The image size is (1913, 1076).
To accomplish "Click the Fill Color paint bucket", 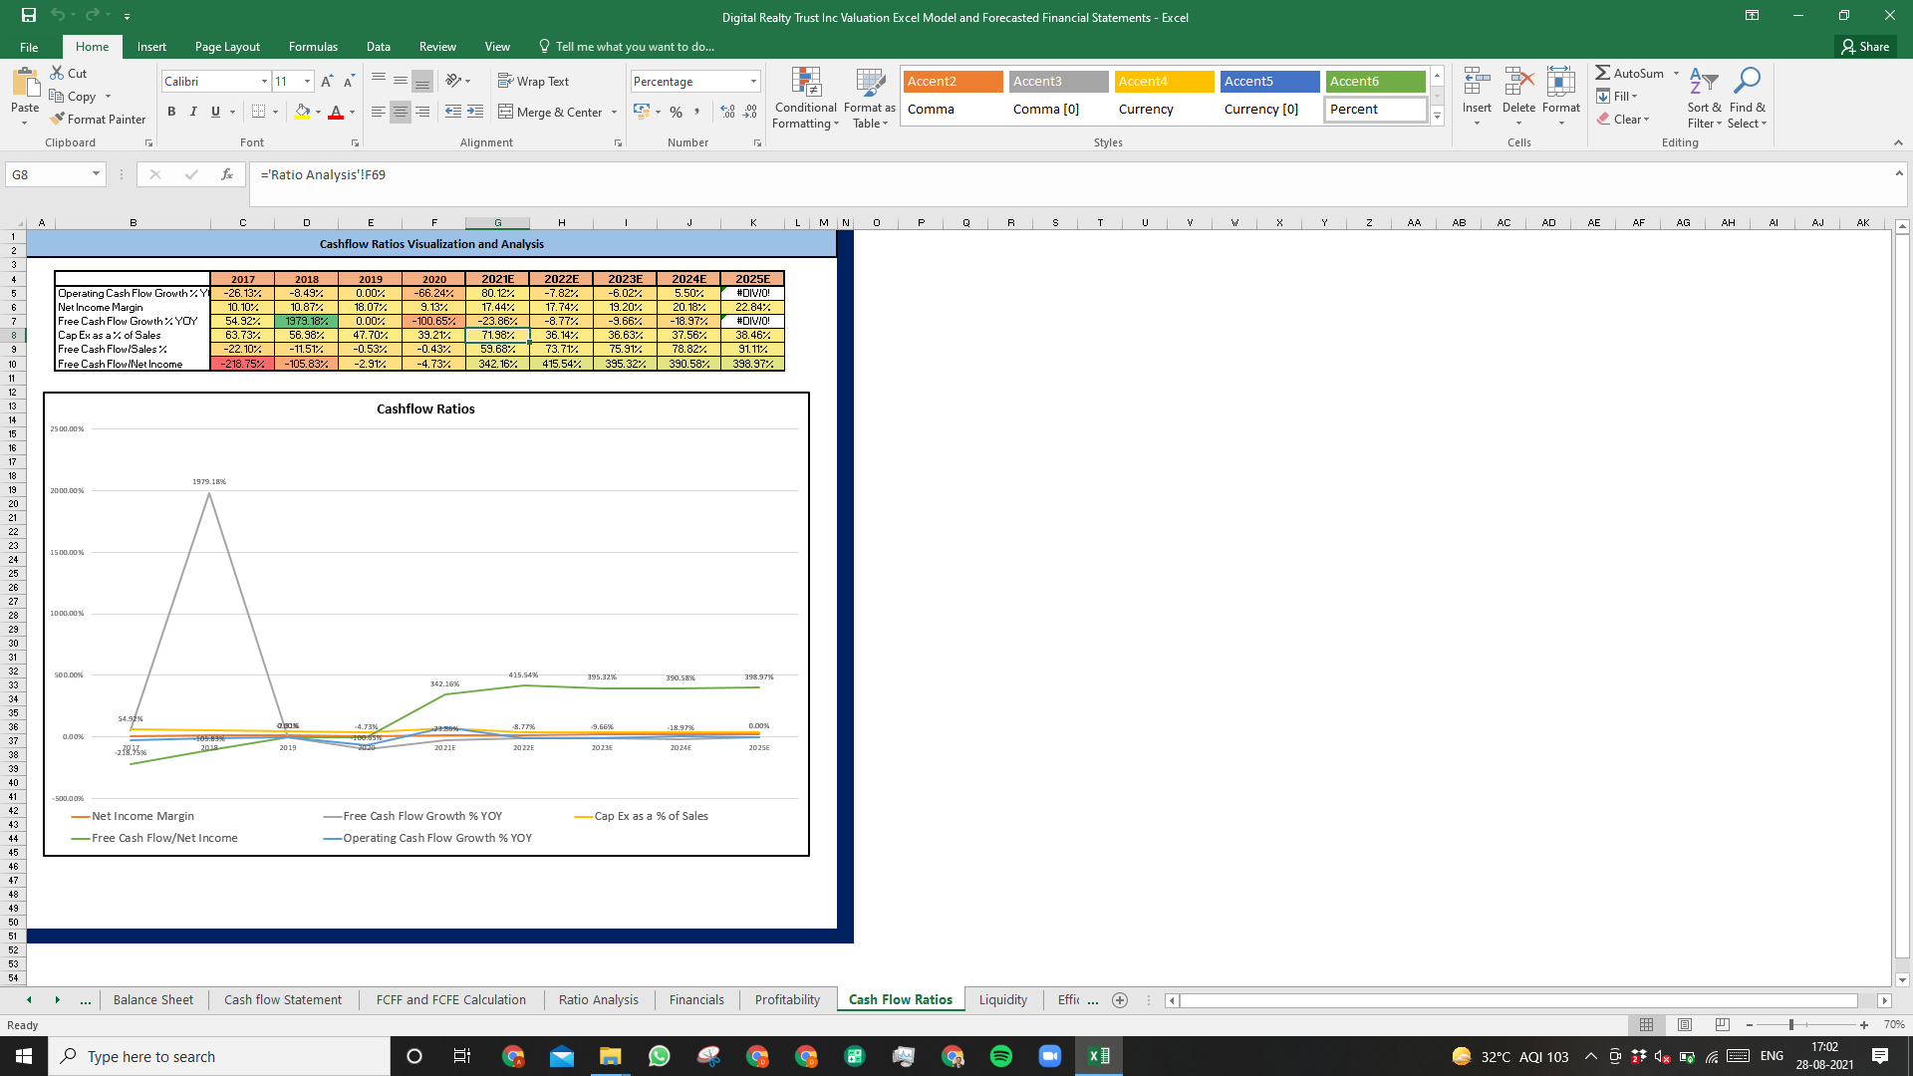I will [x=302, y=112].
